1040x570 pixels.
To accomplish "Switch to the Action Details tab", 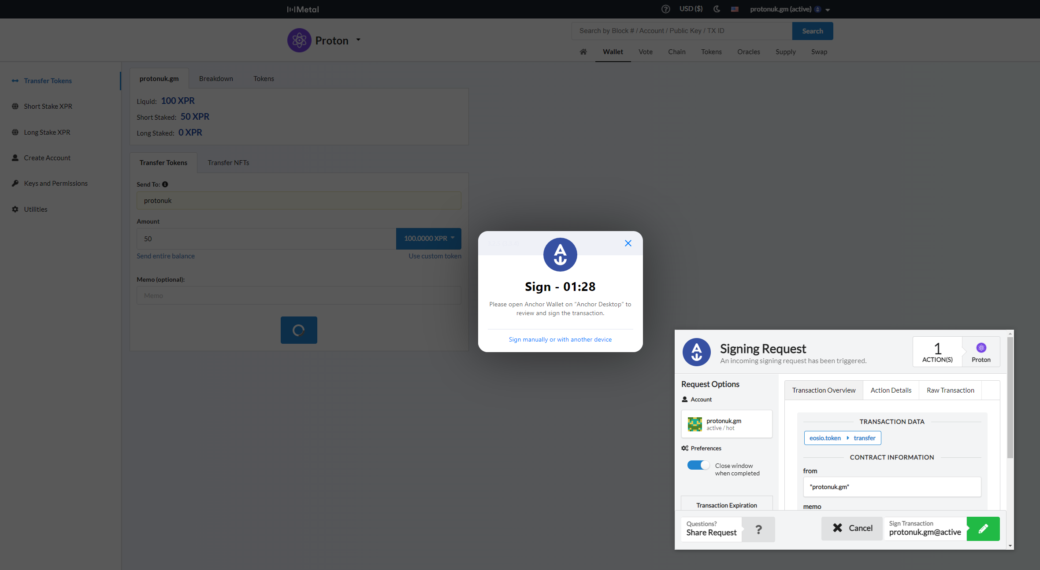I will click(891, 390).
